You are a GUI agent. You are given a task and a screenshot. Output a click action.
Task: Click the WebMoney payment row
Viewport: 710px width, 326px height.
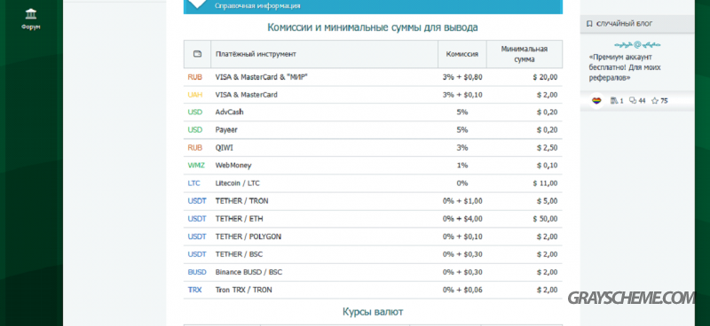point(373,166)
